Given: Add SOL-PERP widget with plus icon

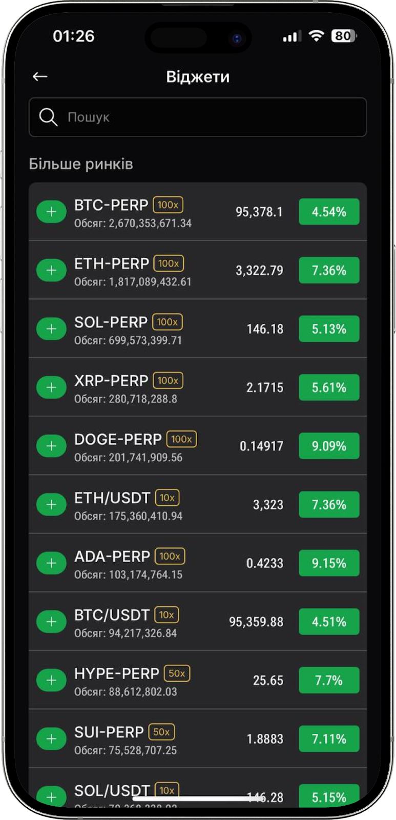Looking at the screenshot, I should 51,329.
